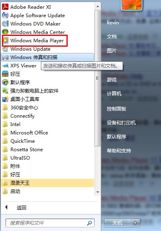161x231 pixels.
Task: Open shutdown options arrow menu
Action: 135,223
